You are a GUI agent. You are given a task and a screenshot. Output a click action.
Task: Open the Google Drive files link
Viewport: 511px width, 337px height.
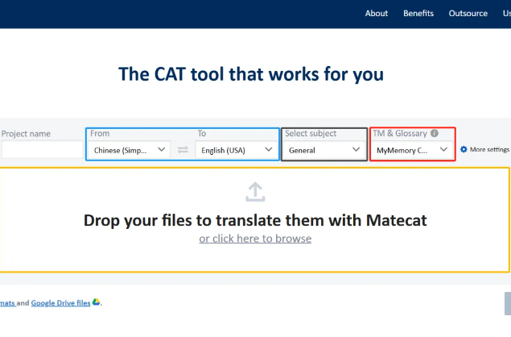(60, 303)
